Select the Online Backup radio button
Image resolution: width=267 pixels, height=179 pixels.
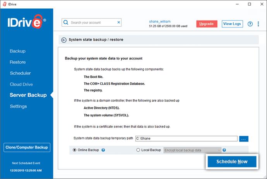74,150
